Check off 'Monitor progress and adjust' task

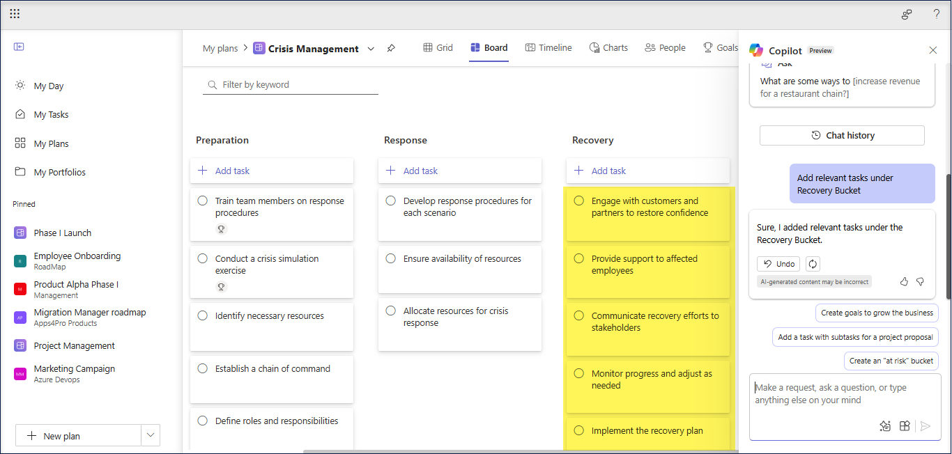pyautogui.click(x=579, y=373)
